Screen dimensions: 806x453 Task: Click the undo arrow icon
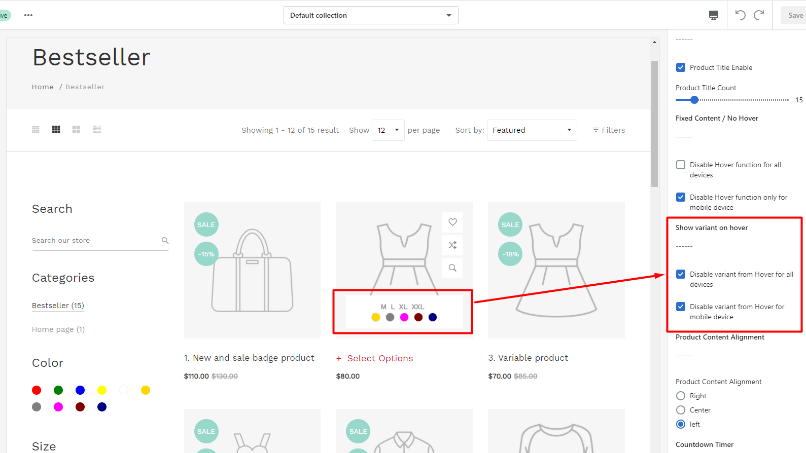[741, 15]
